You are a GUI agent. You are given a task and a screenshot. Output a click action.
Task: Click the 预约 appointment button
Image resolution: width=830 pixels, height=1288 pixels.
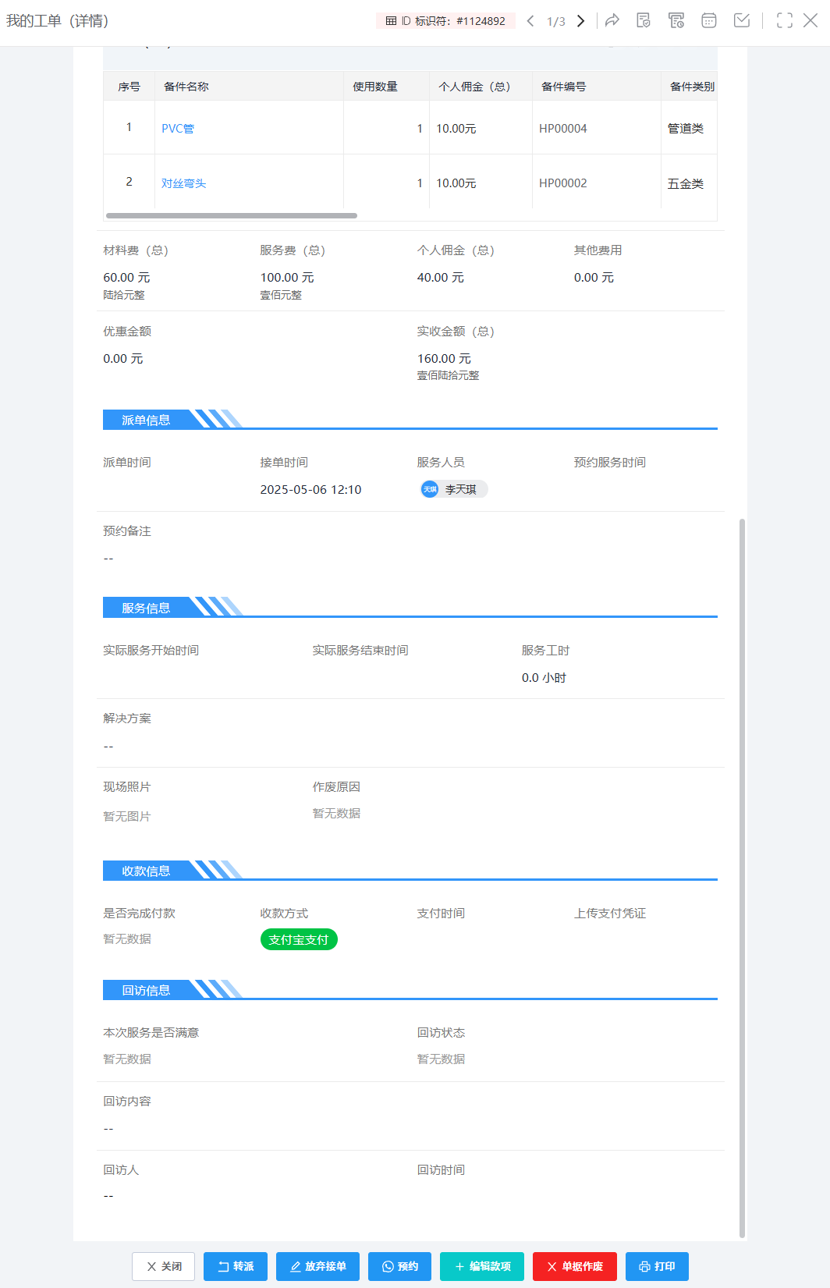pos(399,1266)
